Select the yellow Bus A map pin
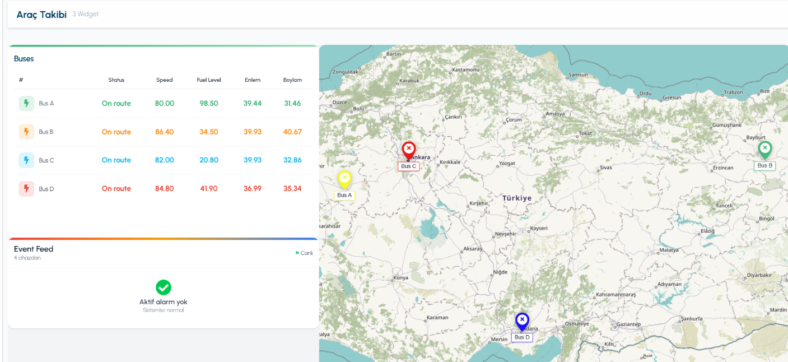 (344, 179)
